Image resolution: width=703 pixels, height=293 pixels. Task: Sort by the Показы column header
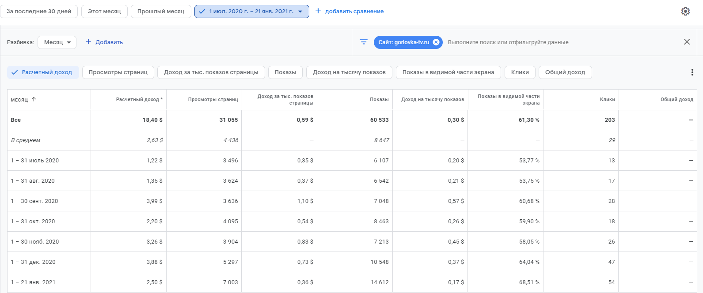click(x=379, y=100)
